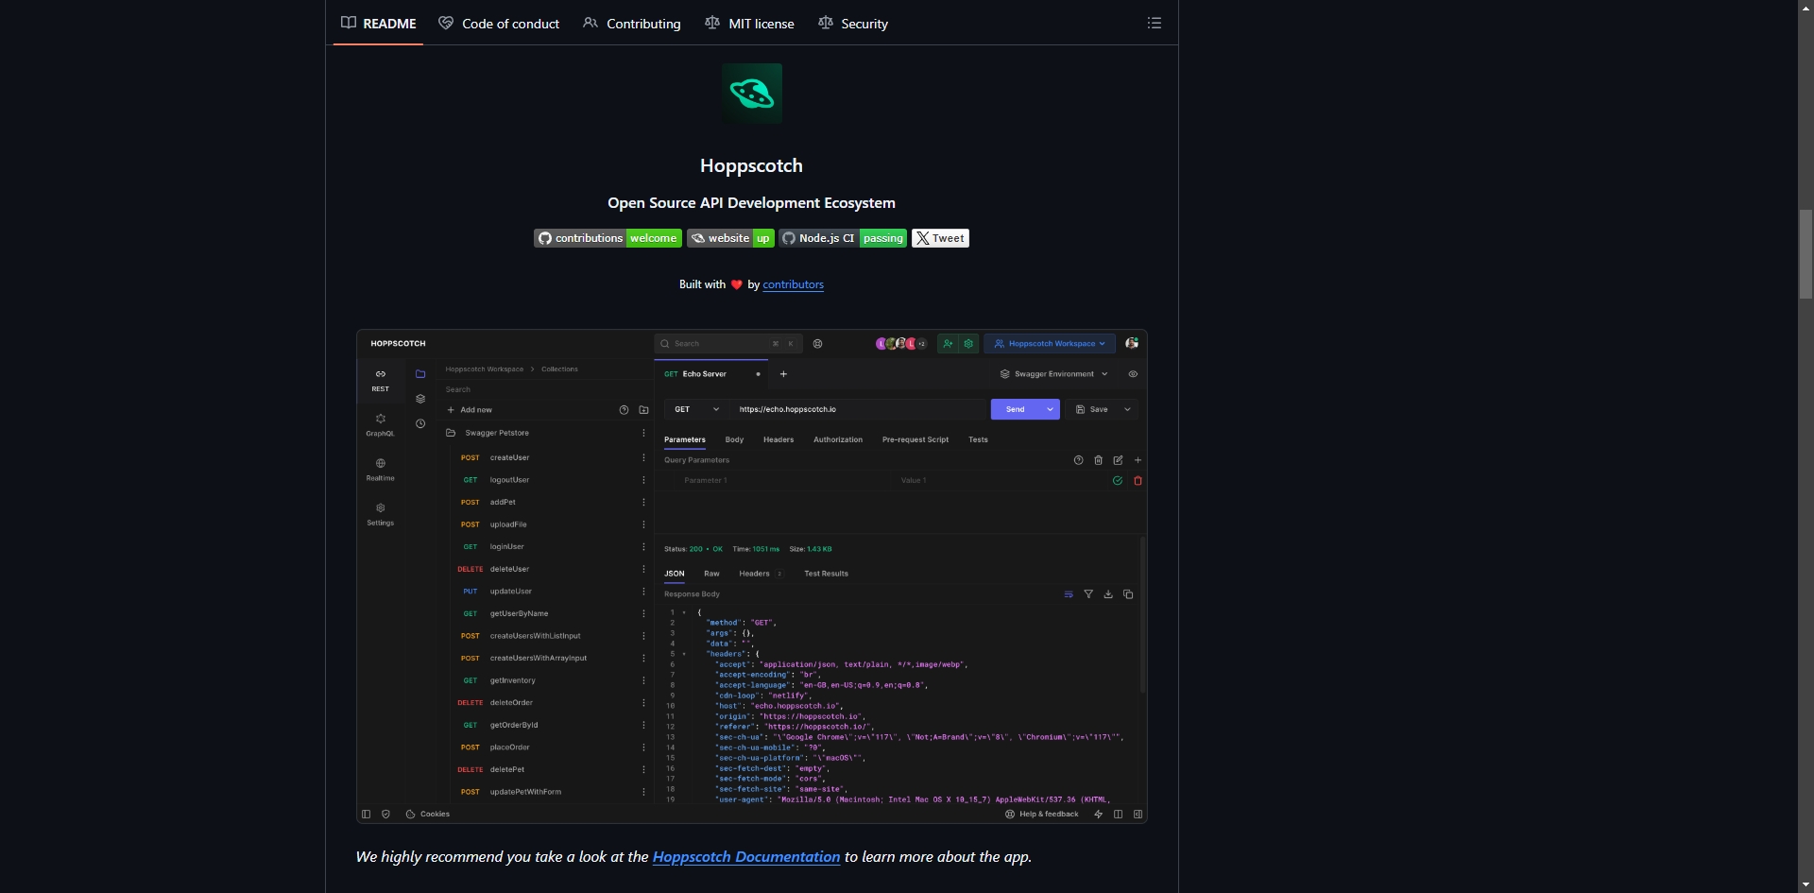Click the 'website up' status badge
The image size is (1814, 893).
point(730,238)
